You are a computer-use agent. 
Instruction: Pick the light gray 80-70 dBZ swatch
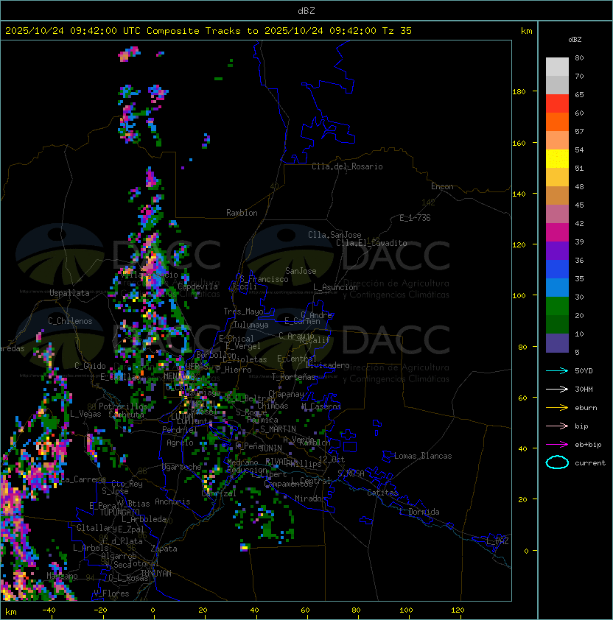tap(557, 67)
